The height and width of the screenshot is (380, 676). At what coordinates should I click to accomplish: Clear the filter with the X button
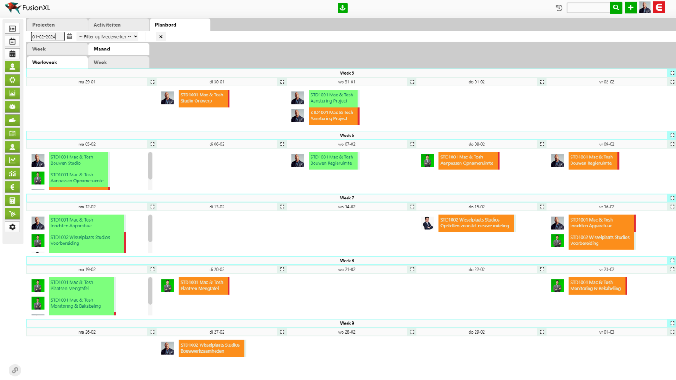click(x=160, y=36)
